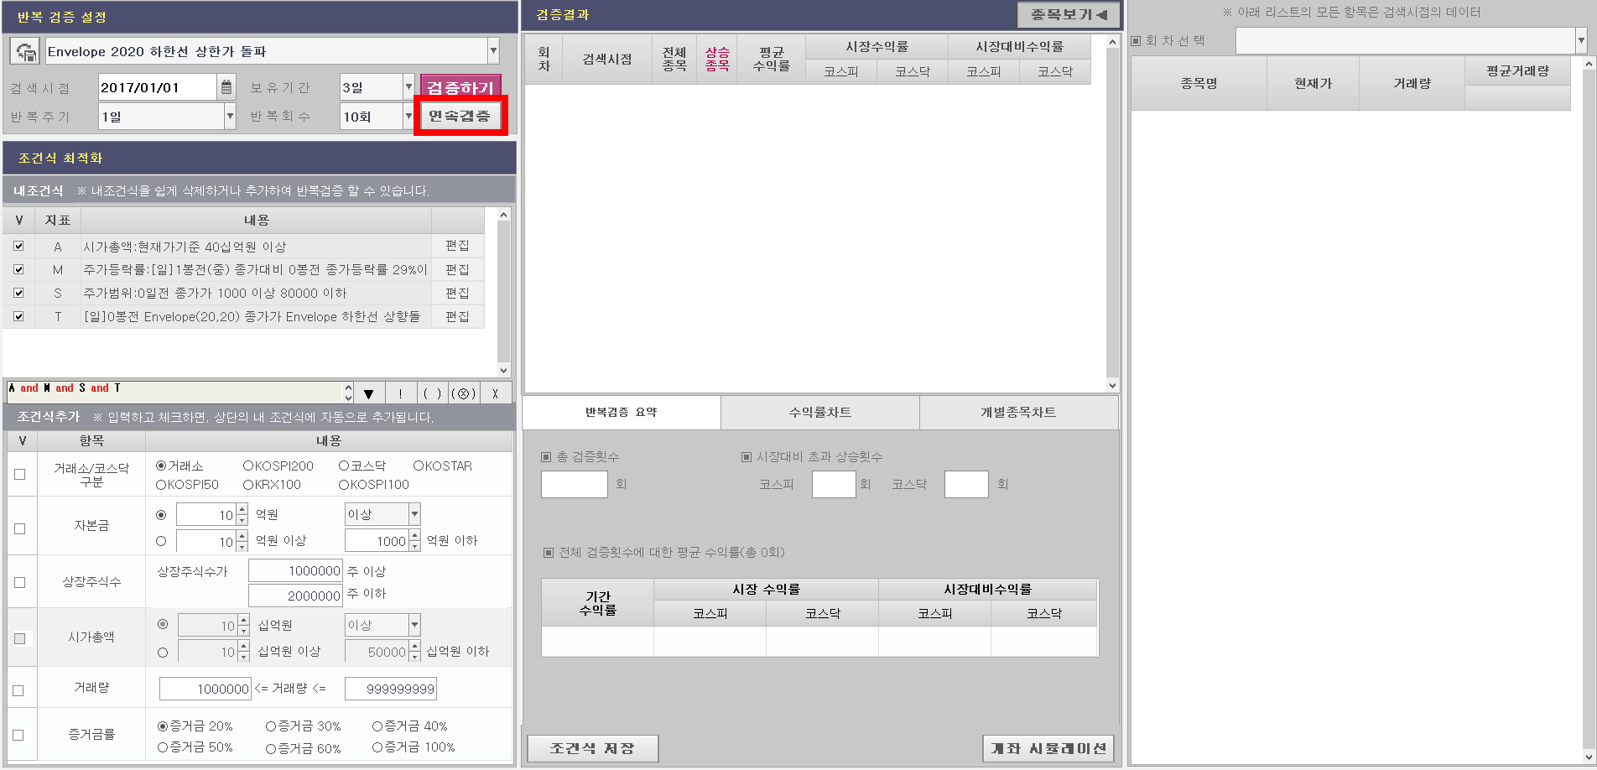Click the 검증결과 table vertical scrollbar
Image resolution: width=1597 pixels, height=770 pixels.
[1113, 214]
